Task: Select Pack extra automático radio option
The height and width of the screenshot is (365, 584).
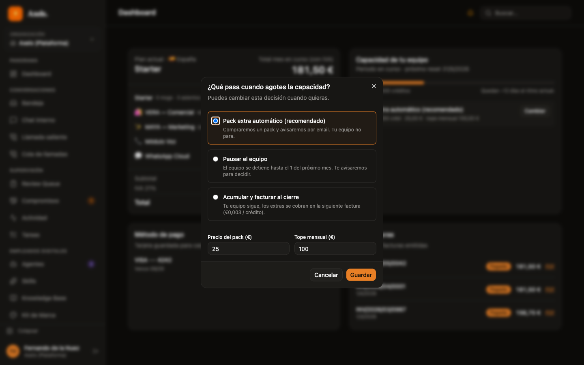Action: [215, 121]
